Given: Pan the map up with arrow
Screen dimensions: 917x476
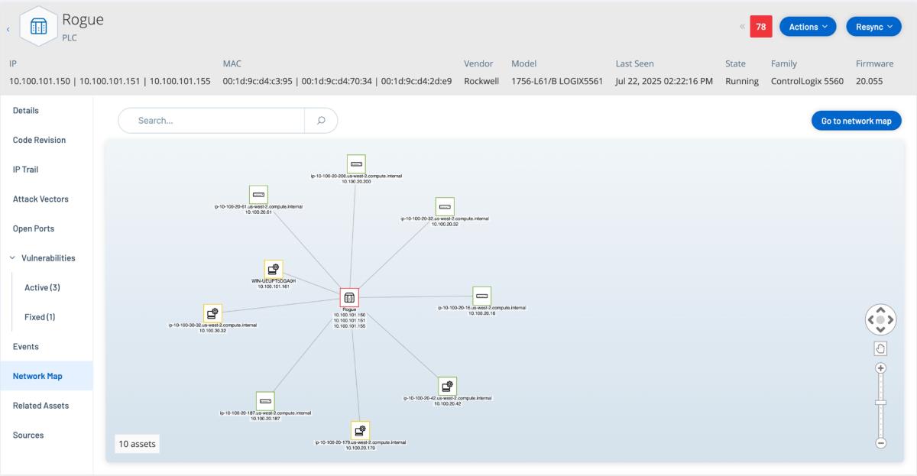Looking at the screenshot, I should (880, 310).
